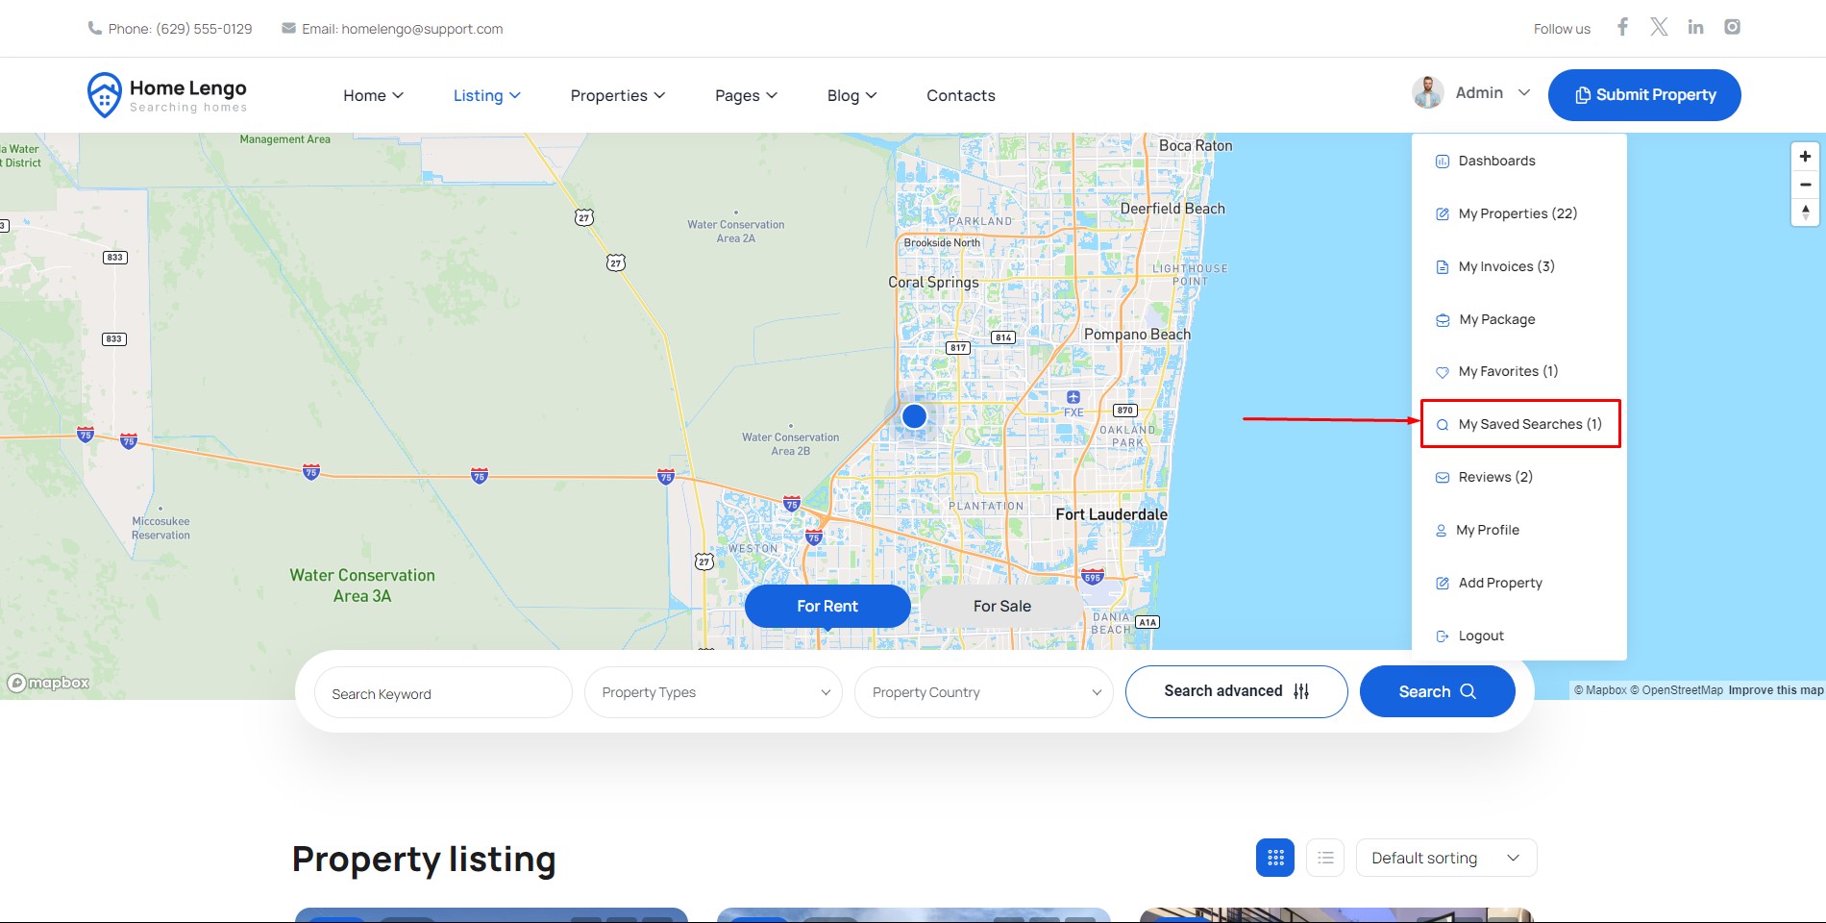
Task: Click the Logout exit icon
Action: pyautogui.click(x=1442, y=636)
